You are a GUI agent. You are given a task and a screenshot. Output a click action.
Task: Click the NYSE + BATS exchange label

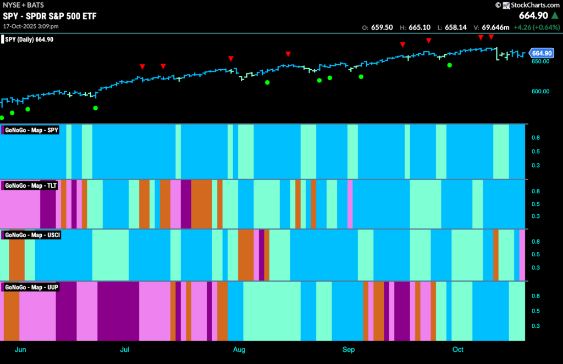pos(23,5)
